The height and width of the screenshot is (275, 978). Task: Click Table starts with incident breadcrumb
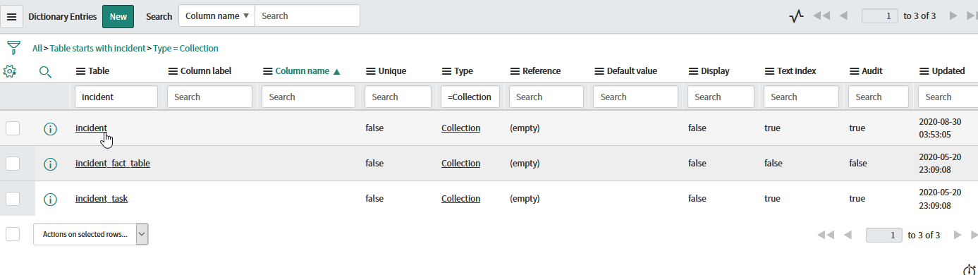[98, 49]
